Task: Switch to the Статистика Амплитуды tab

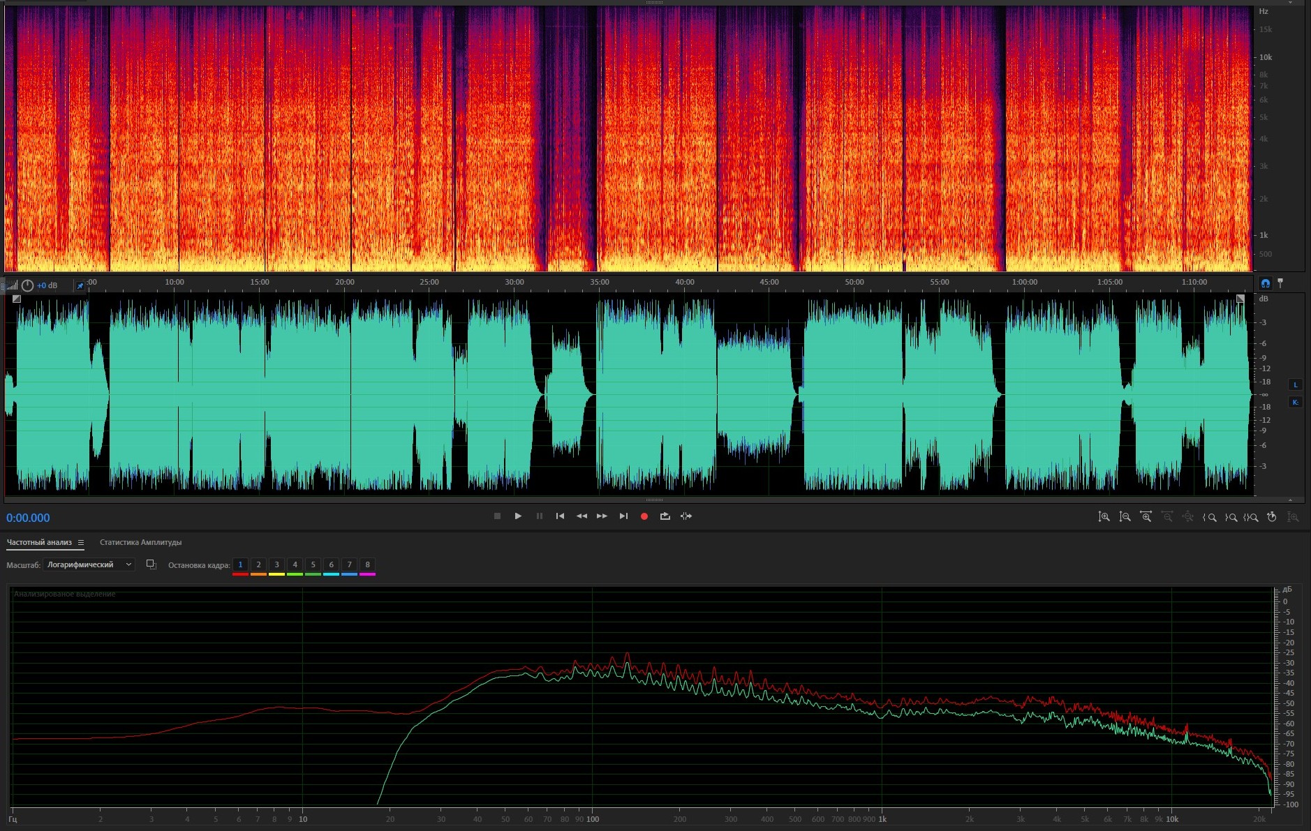Action: [x=140, y=543]
